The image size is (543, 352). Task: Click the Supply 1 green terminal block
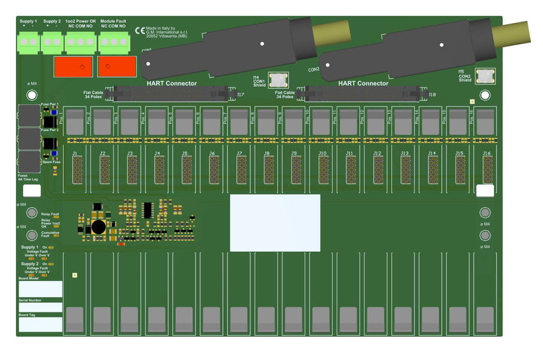coord(28,42)
